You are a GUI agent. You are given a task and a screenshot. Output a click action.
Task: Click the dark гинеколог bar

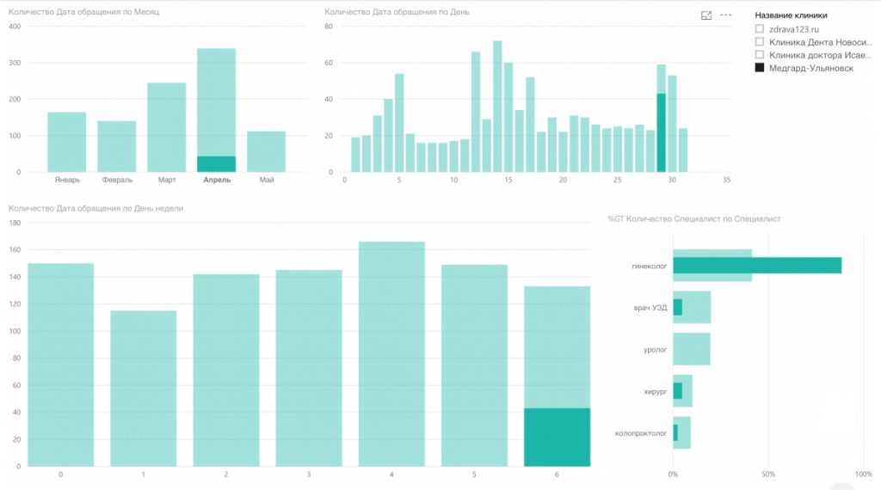pyautogui.click(x=757, y=266)
